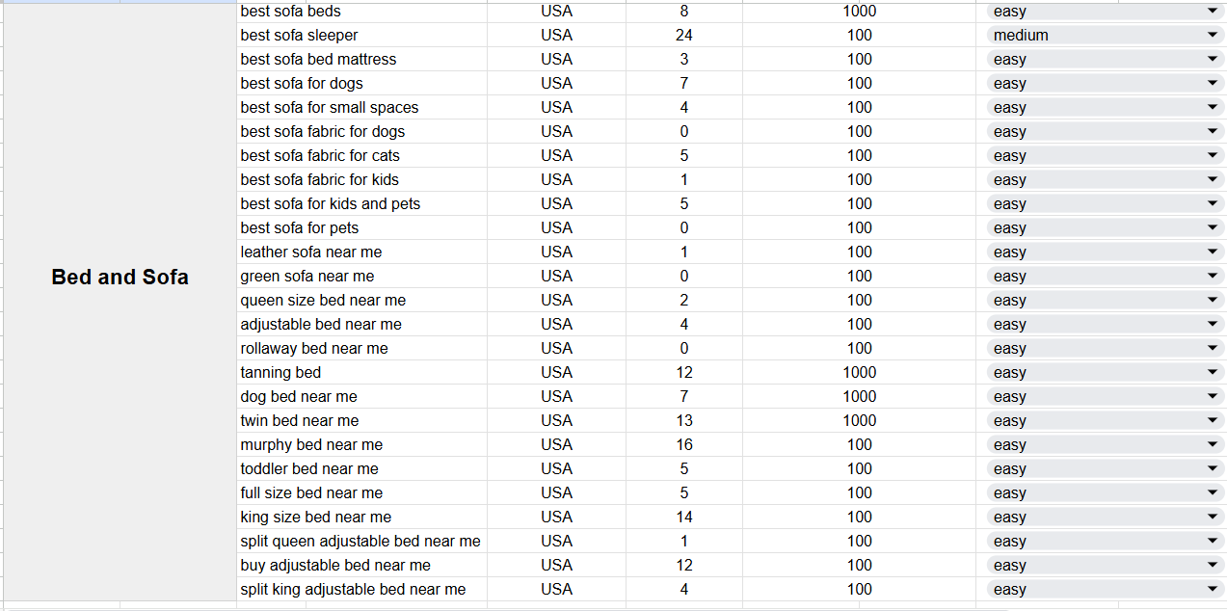Click the king size bed near me keyword

[316, 517]
